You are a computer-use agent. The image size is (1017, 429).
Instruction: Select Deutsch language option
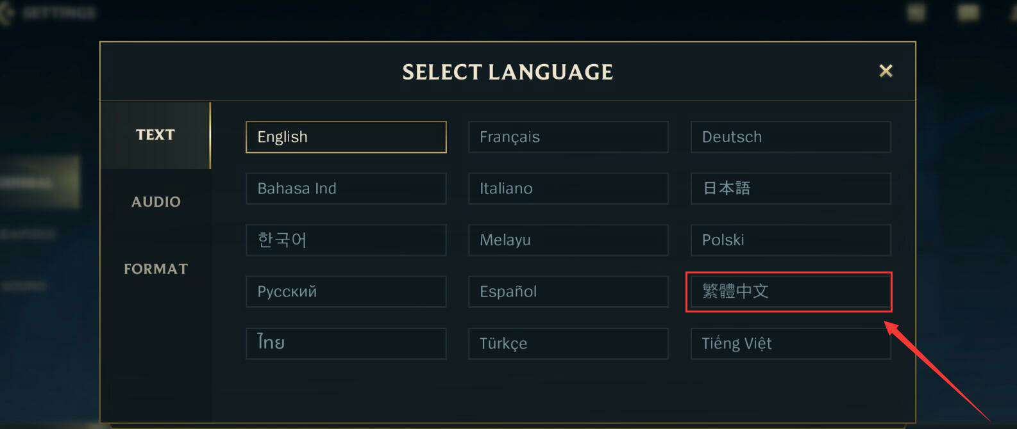point(790,137)
